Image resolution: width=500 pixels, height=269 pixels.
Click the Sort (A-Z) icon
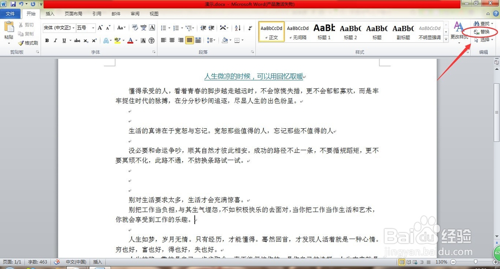(x=237, y=28)
